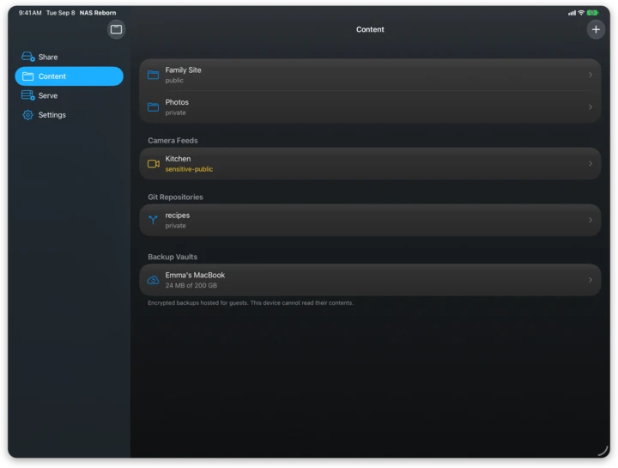The height and width of the screenshot is (468, 618).
Task: Click the Git Repositories section header
Action: pos(175,198)
